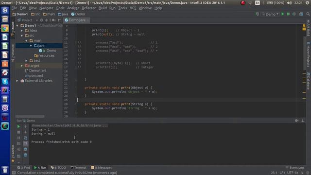Stop the process in Run panel
The height and width of the screenshot is (175, 311).
point(18,132)
